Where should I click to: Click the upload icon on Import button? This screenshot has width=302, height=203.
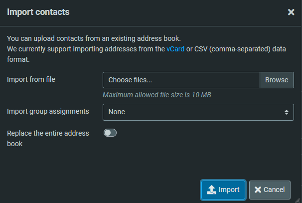[211, 190]
